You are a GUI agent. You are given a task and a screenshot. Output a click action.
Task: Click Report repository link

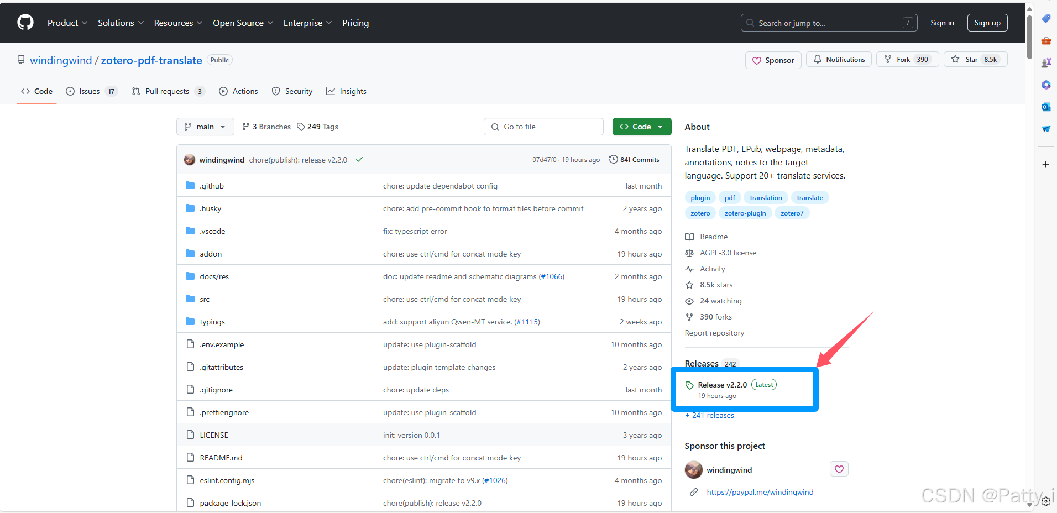coord(714,333)
